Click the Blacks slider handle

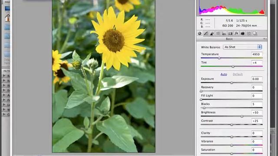[204, 108]
